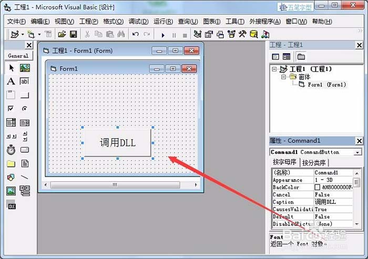The height and width of the screenshot is (259, 368).
Task: Click the Paste toolbar icon
Action: click(x=110, y=35)
